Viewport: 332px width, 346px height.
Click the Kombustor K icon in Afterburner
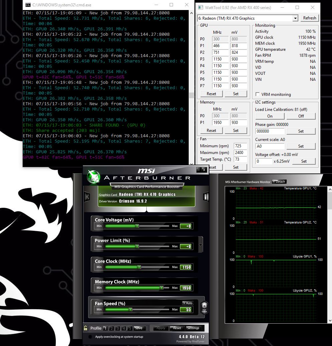tap(87, 197)
